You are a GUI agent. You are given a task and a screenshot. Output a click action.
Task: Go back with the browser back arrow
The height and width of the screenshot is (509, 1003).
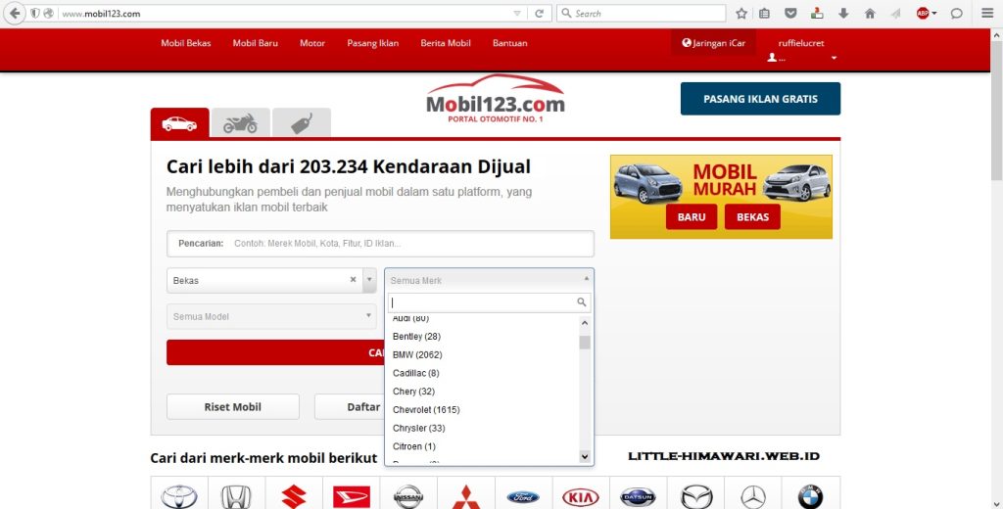[x=15, y=13]
